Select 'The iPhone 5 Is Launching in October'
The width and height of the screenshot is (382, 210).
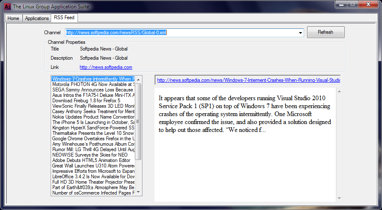[x=93, y=122]
